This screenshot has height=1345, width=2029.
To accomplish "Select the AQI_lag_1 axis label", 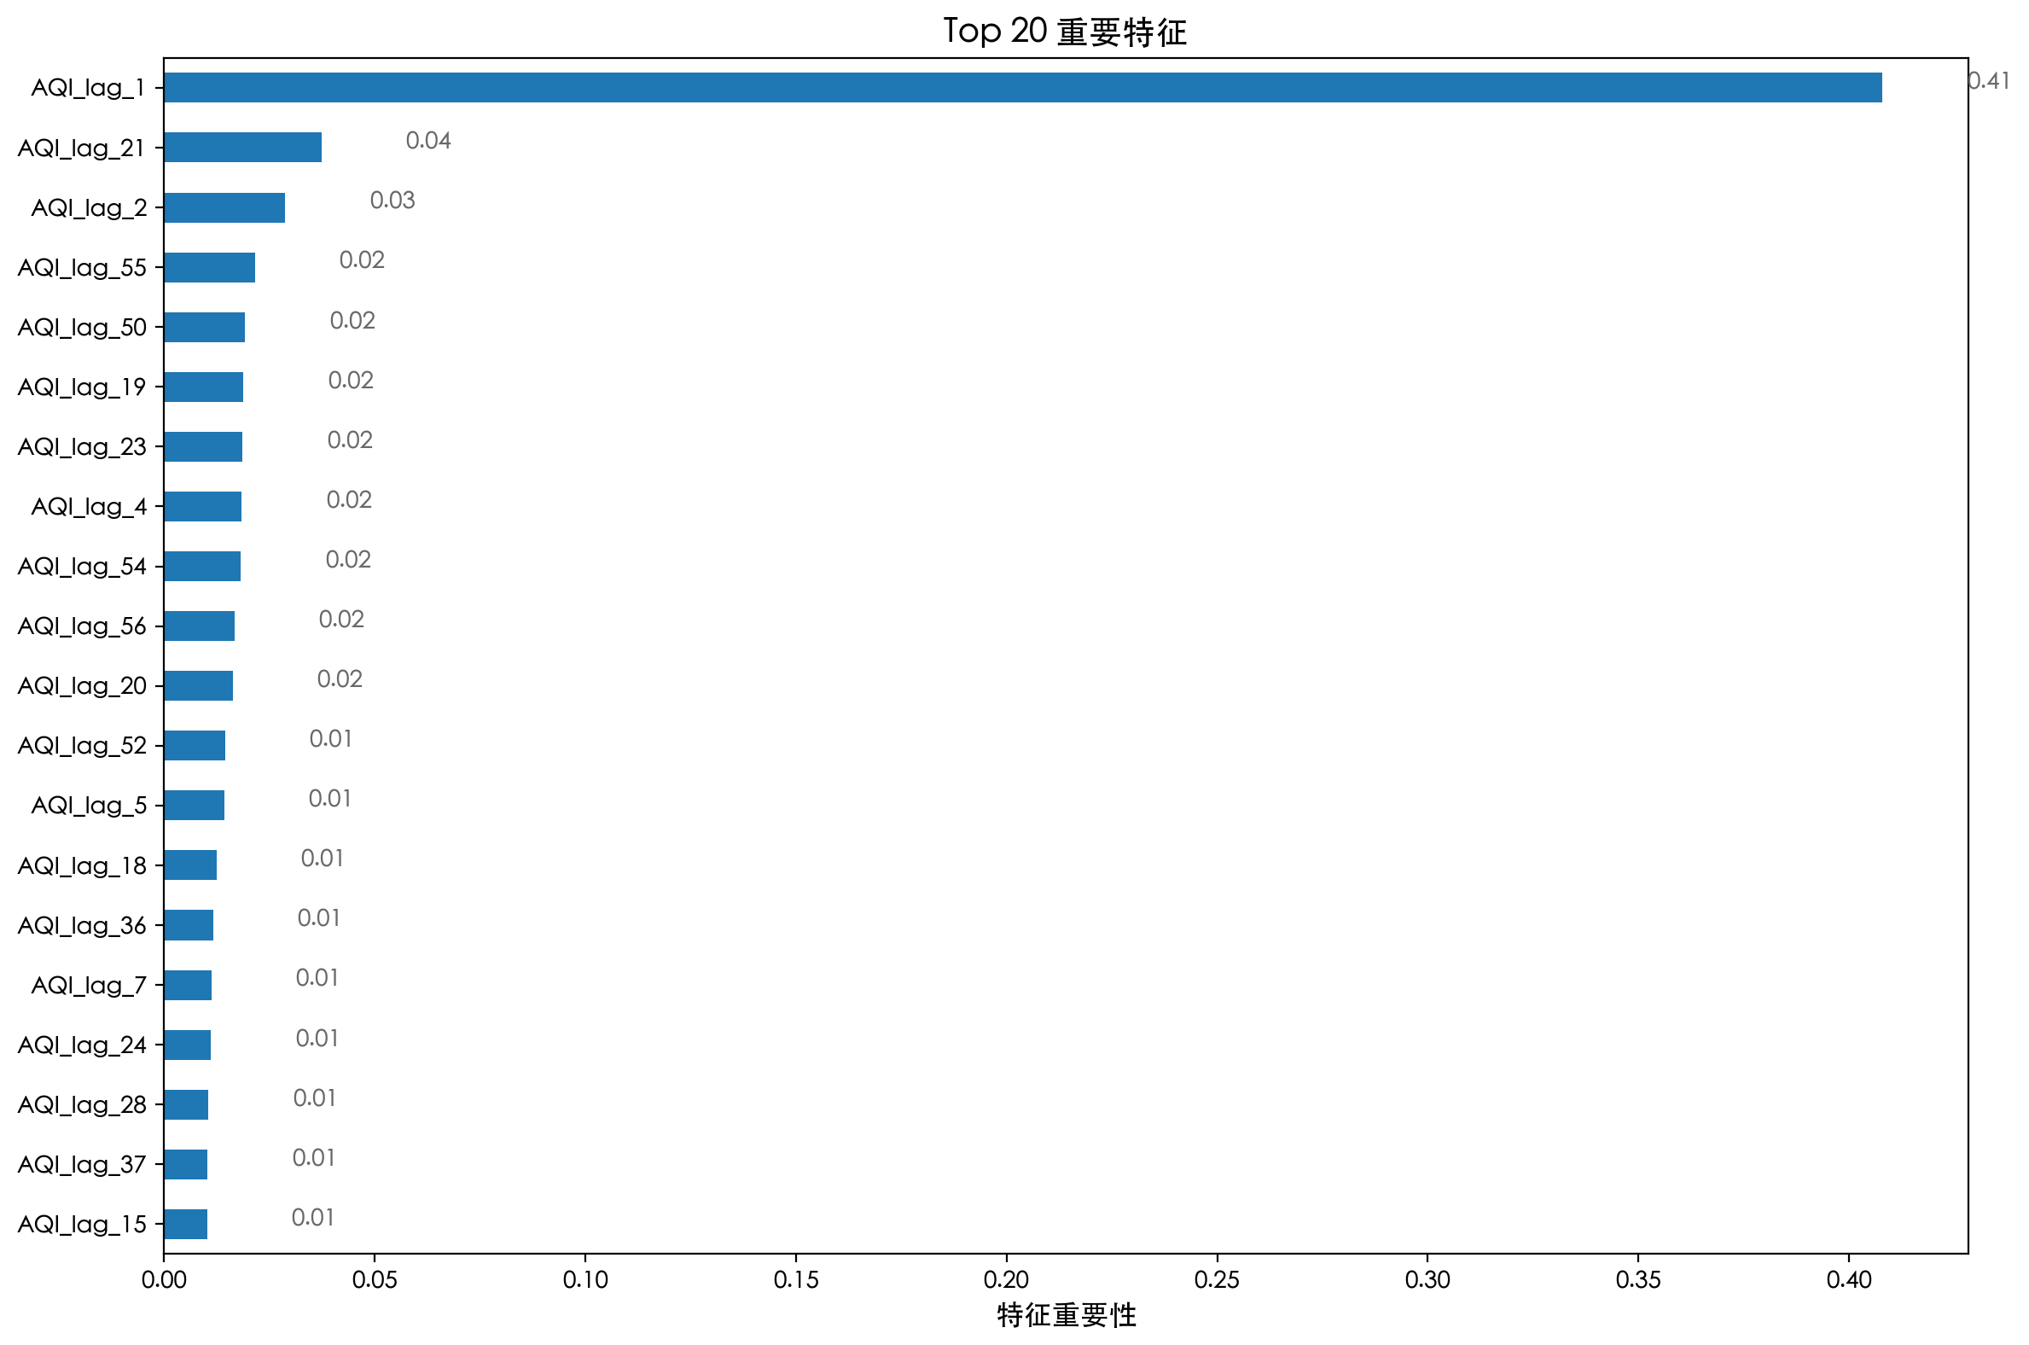I will 88,88.
